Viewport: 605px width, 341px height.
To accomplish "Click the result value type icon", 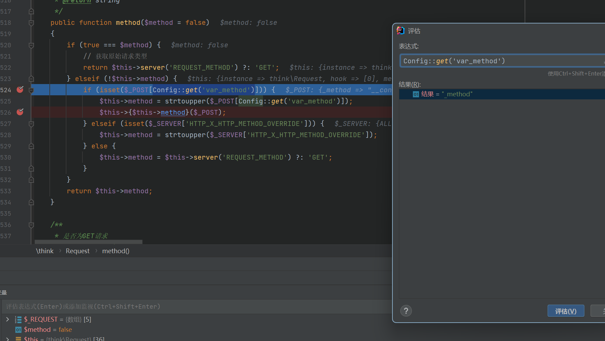I will click(x=416, y=94).
